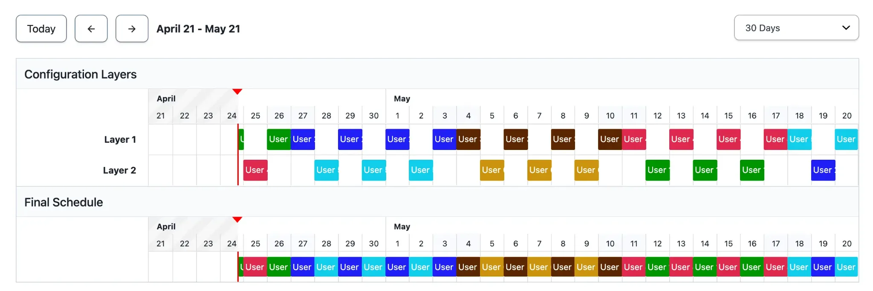Select Final Schedule cyan shift on May 18
873x291 pixels.
799,267
